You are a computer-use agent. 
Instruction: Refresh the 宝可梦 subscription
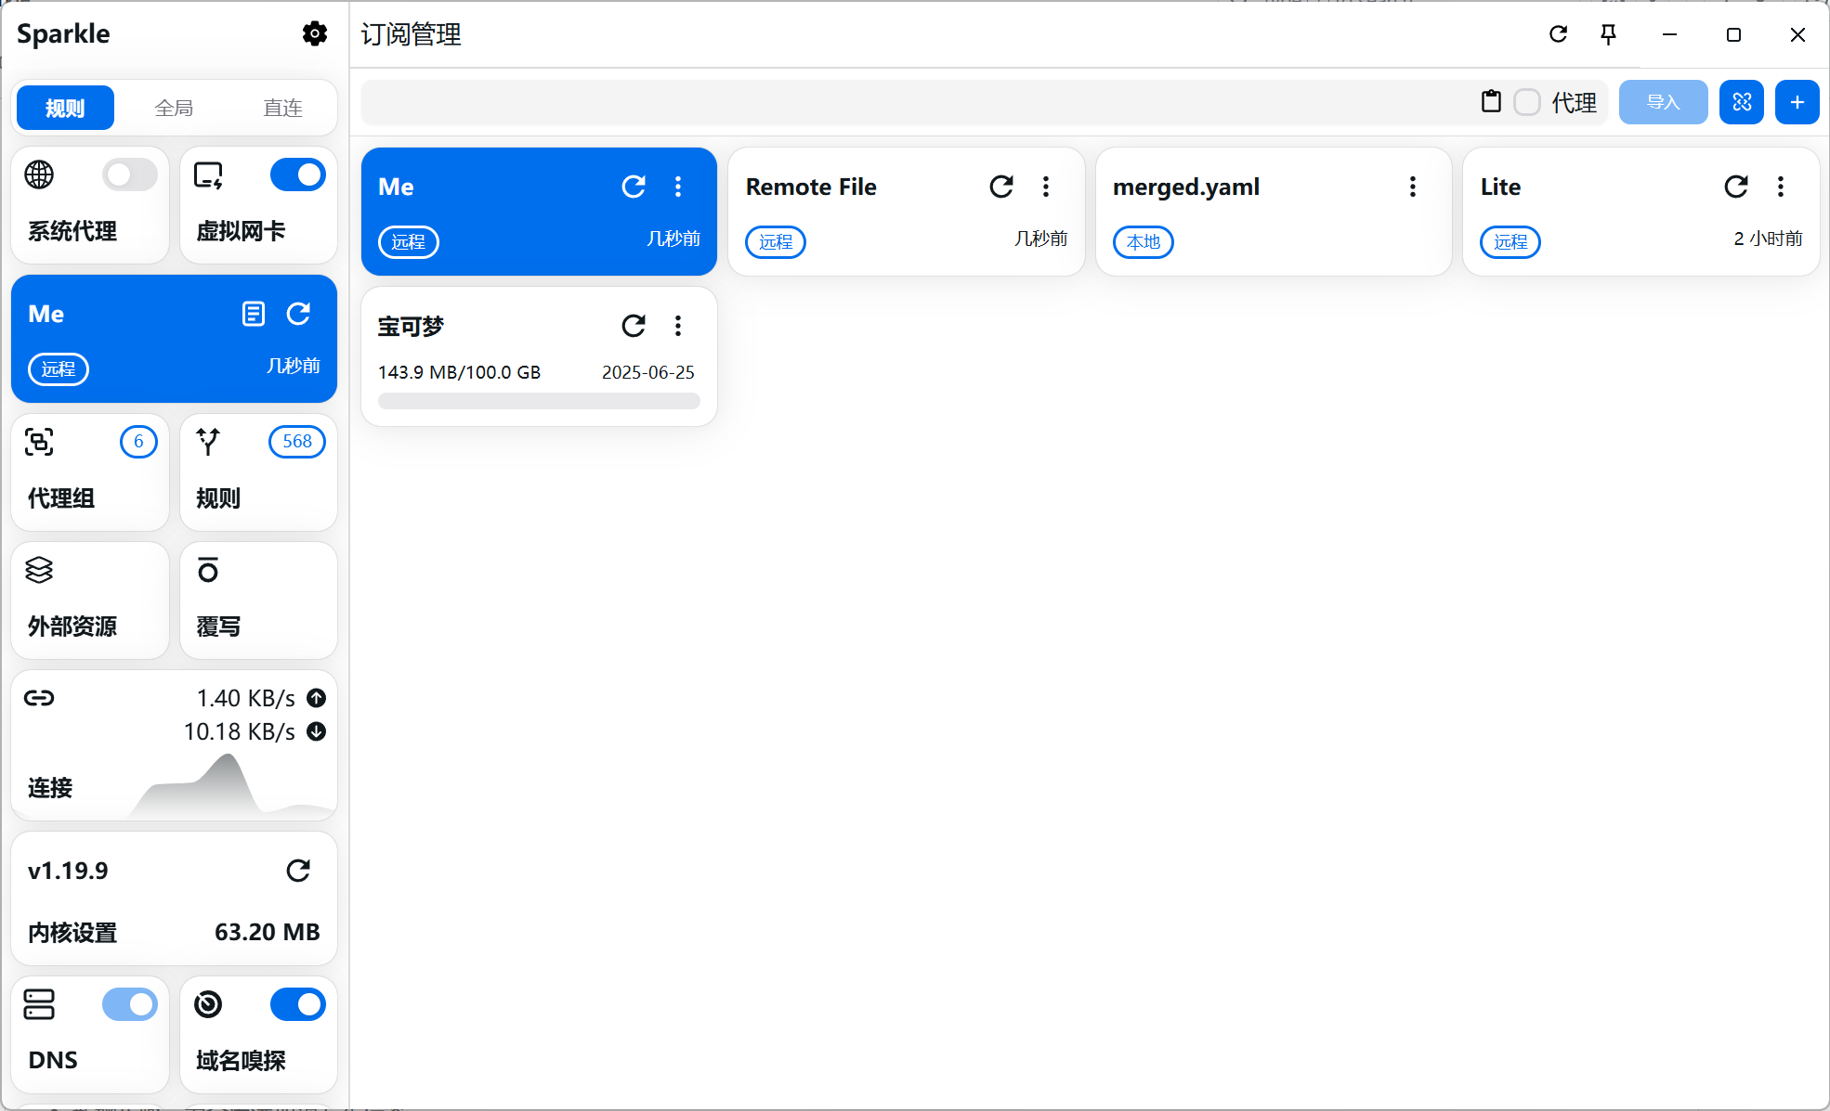pos(634,326)
